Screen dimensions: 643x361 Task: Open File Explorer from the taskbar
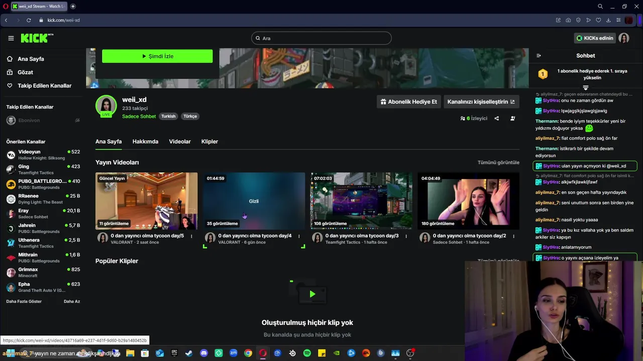pyautogui.click(x=130, y=353)
